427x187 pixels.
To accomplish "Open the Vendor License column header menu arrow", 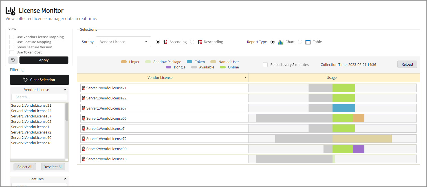I will click(245, 77).
